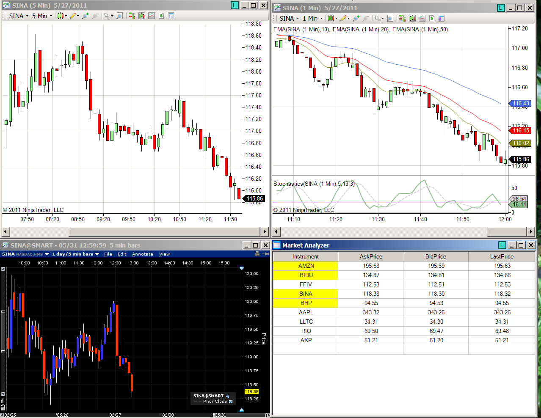Click the LastPrice column header
Viewport: 541px width, 418px height.
tap(502, 256)
